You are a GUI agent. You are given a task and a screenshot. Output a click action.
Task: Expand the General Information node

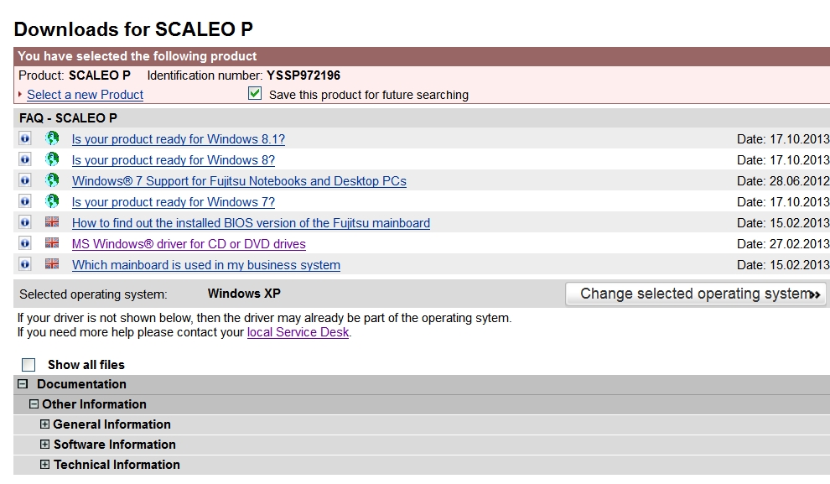[x=45, y=424]
